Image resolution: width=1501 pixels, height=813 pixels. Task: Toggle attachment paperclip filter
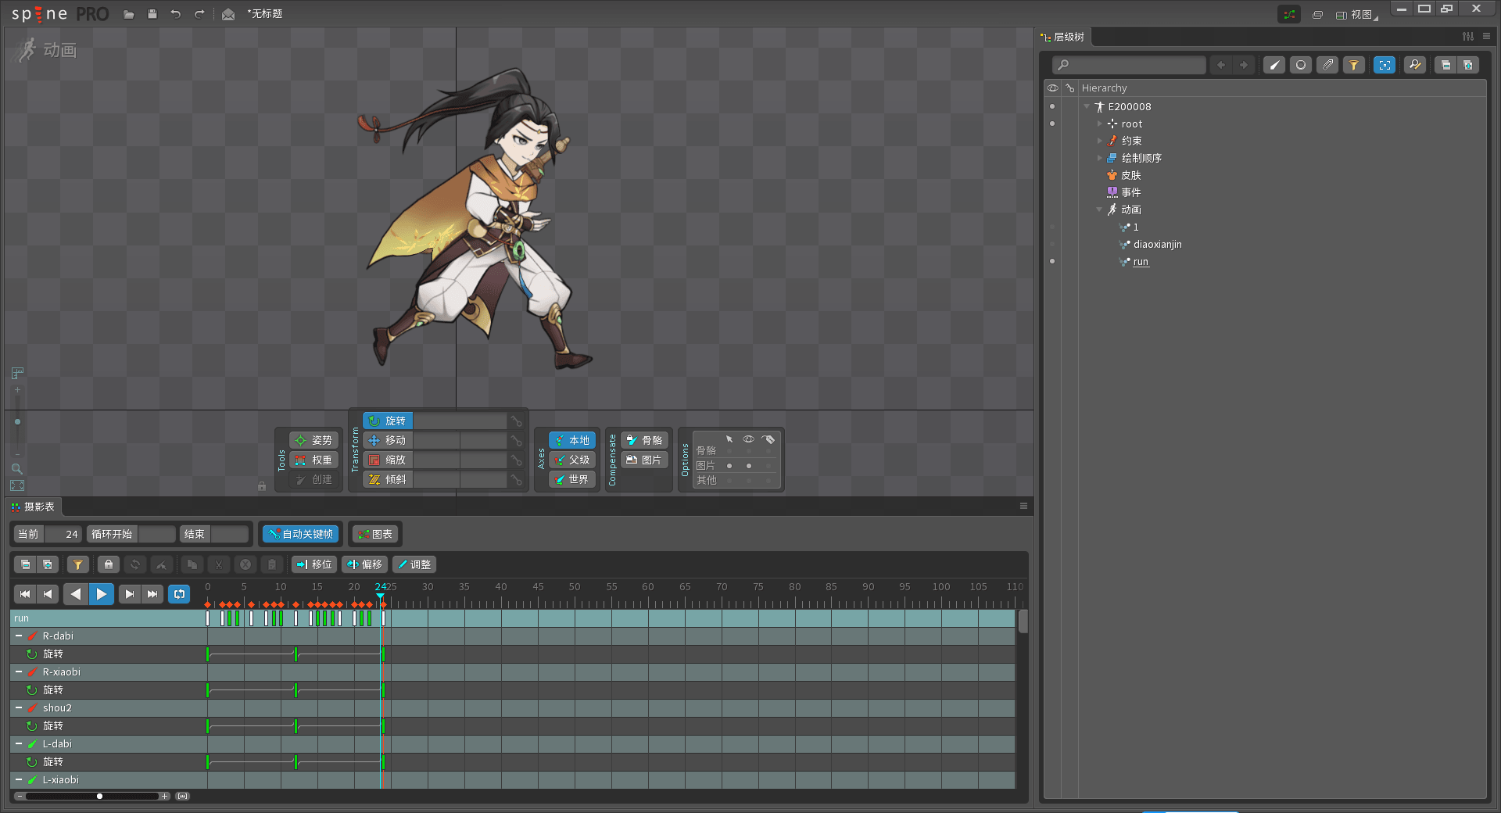tap(1327, 65)
